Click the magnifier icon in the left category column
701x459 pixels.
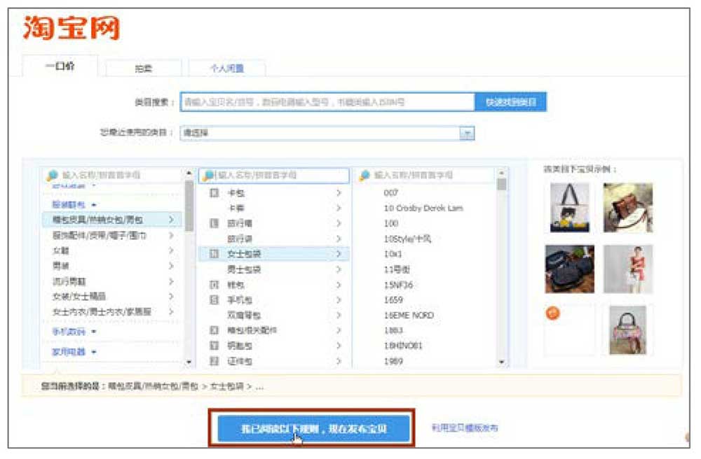pos(51,174)
